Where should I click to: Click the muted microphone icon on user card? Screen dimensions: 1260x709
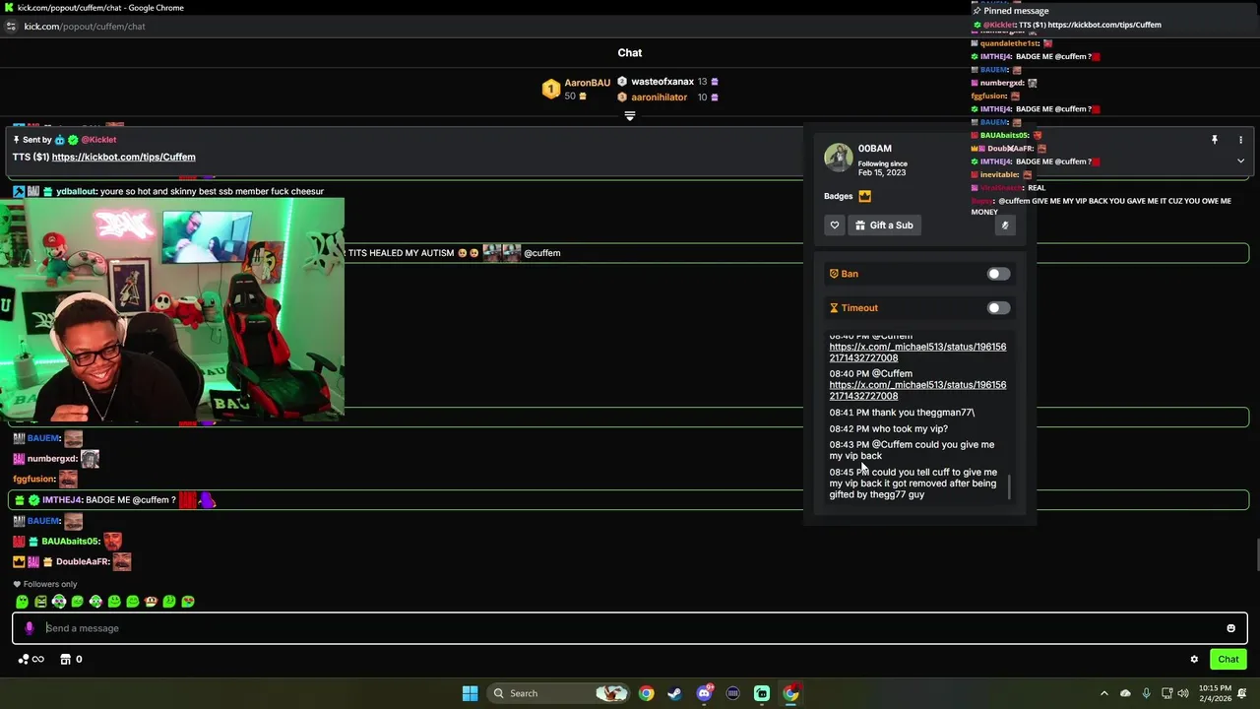[1005, 226]
